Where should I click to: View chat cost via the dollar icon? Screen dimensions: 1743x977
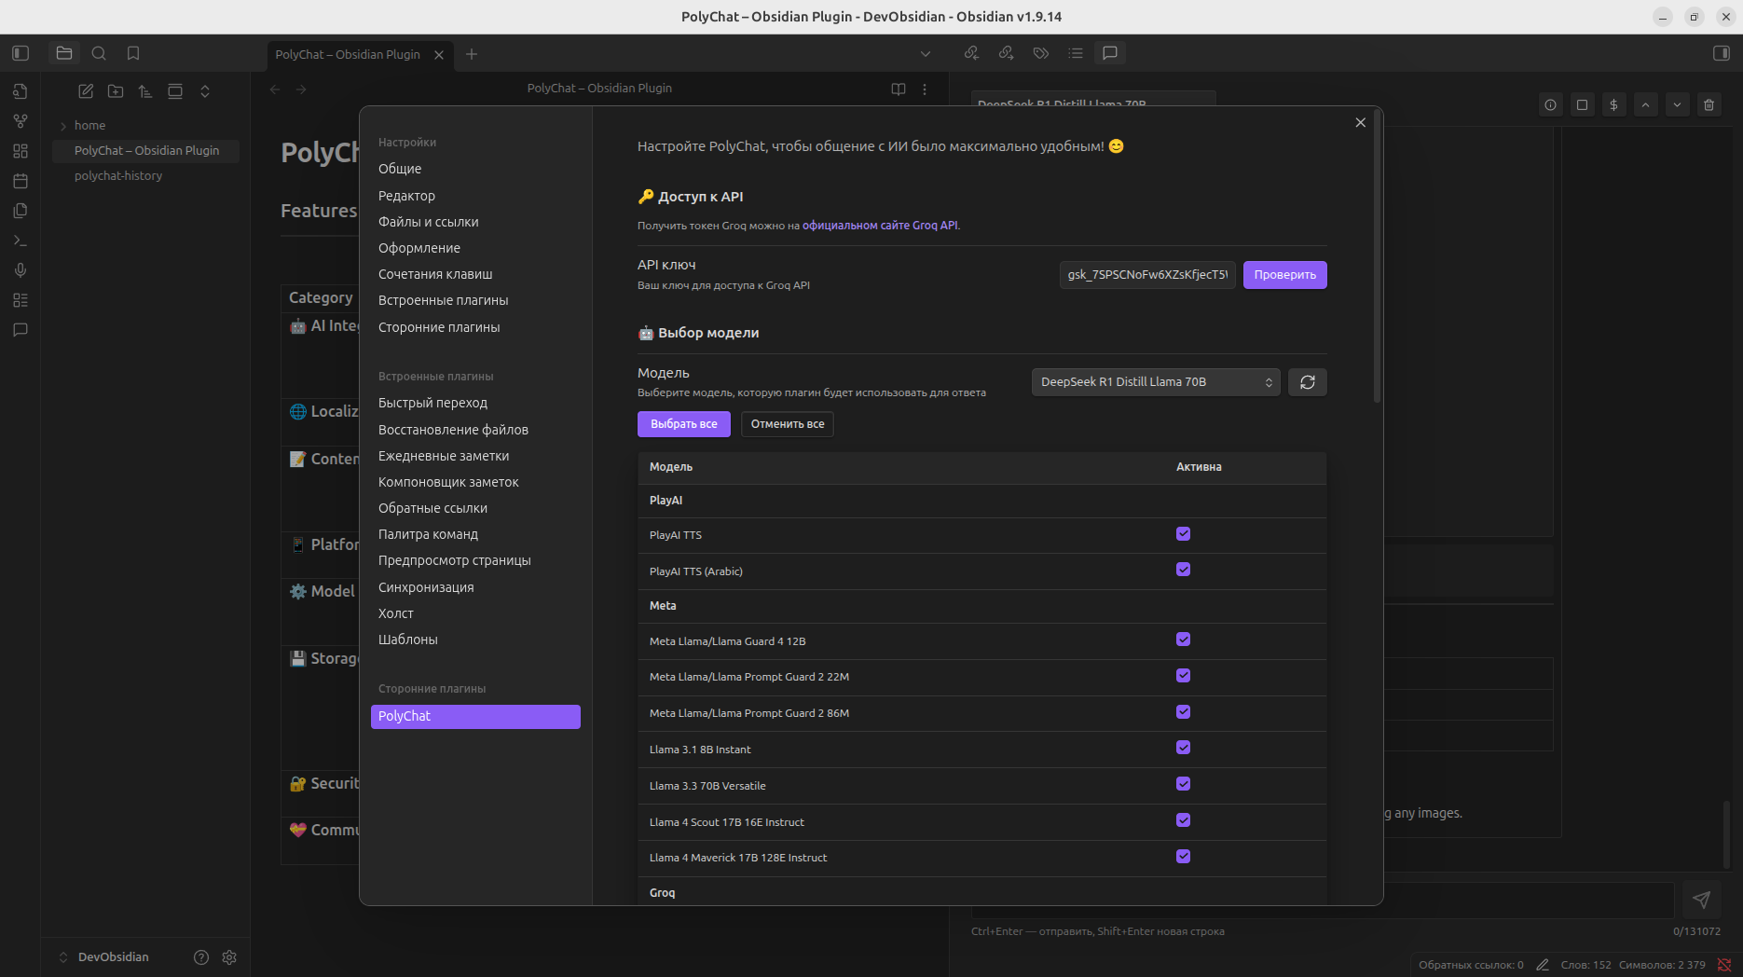point(1613,104)
